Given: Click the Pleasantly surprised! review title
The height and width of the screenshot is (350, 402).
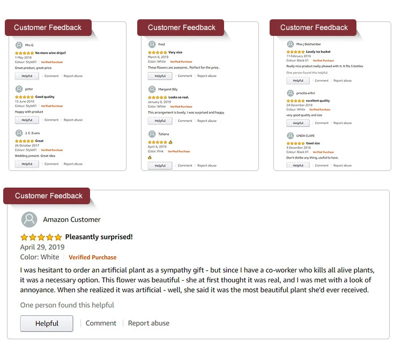Looking at the screenshot, I should pyautogui.click(x=99, y=237).
